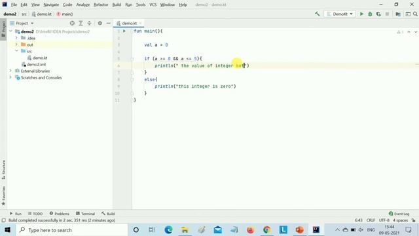The width and height of the screenshot is (419, 236).
Task: Toggle Project side tool window stripe
Action: 3,29
